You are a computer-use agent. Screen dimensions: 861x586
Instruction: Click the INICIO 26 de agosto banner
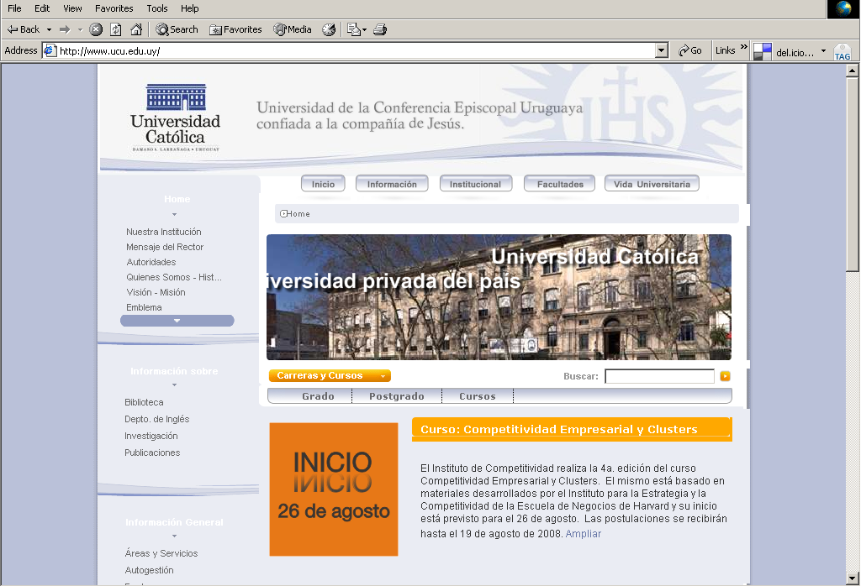(x=334, y=489)
